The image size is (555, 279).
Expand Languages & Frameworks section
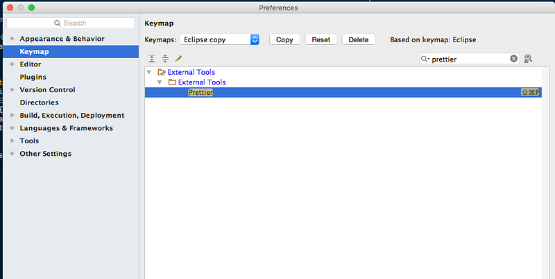point(12,128)
